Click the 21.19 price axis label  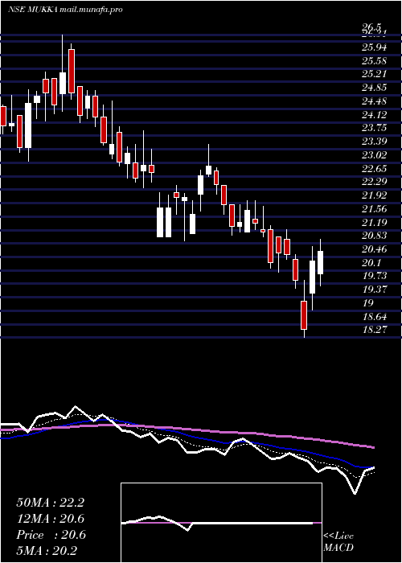375,222
